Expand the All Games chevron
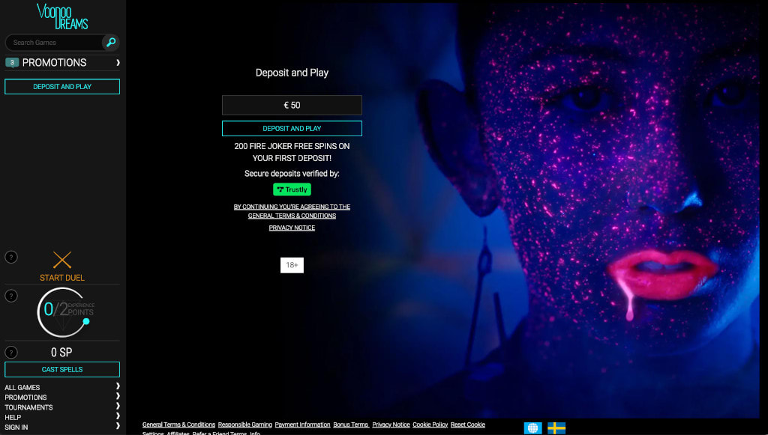 [x=118, y=386]
